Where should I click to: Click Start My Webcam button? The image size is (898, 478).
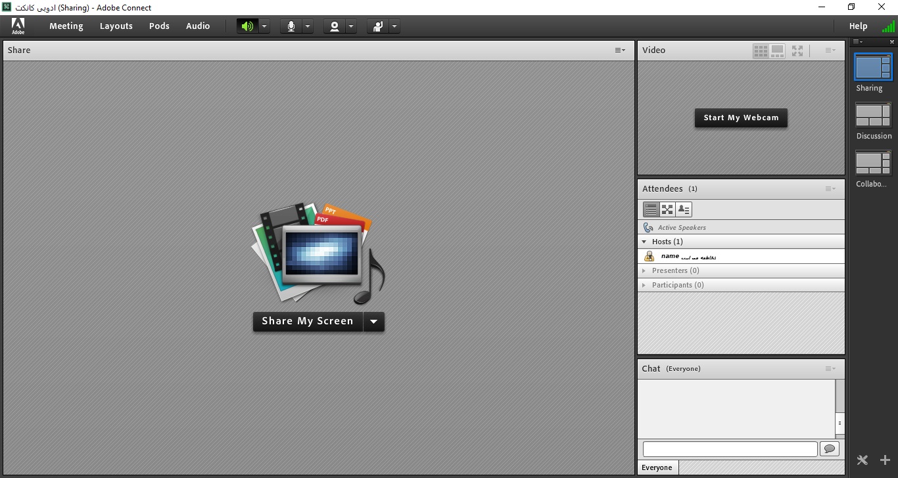pos(741,118)
